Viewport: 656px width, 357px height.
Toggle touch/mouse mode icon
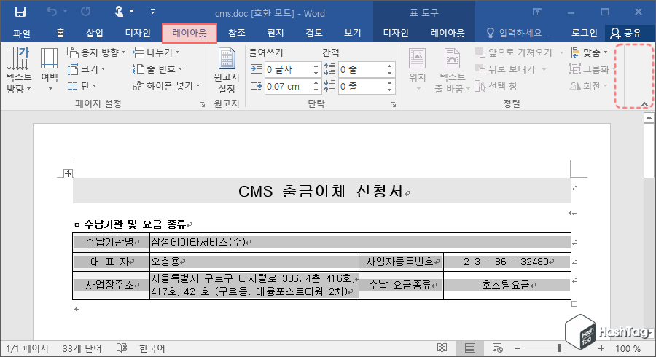120,12
